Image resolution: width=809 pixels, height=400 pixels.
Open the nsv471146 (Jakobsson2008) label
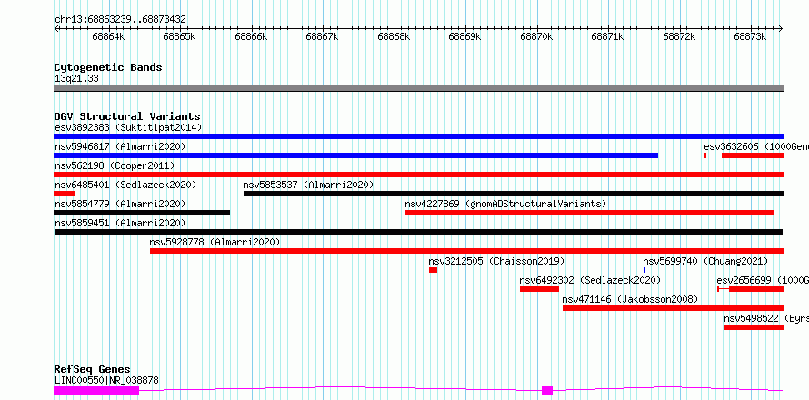630,299
